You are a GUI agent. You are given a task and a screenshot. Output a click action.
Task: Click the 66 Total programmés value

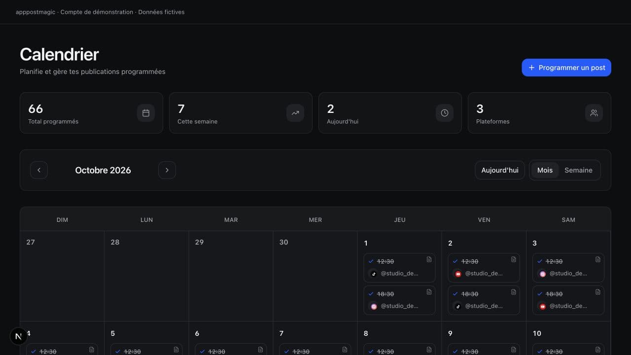pos(35,108)
